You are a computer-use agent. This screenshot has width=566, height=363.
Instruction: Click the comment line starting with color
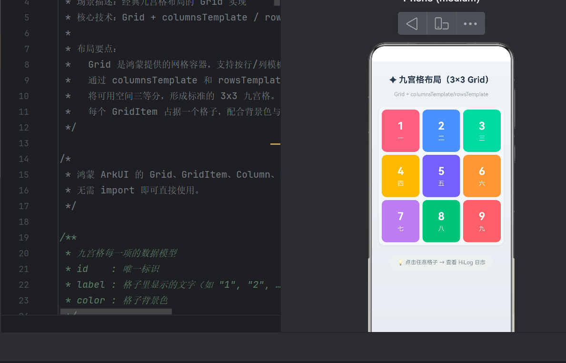(x=117, y=301)
